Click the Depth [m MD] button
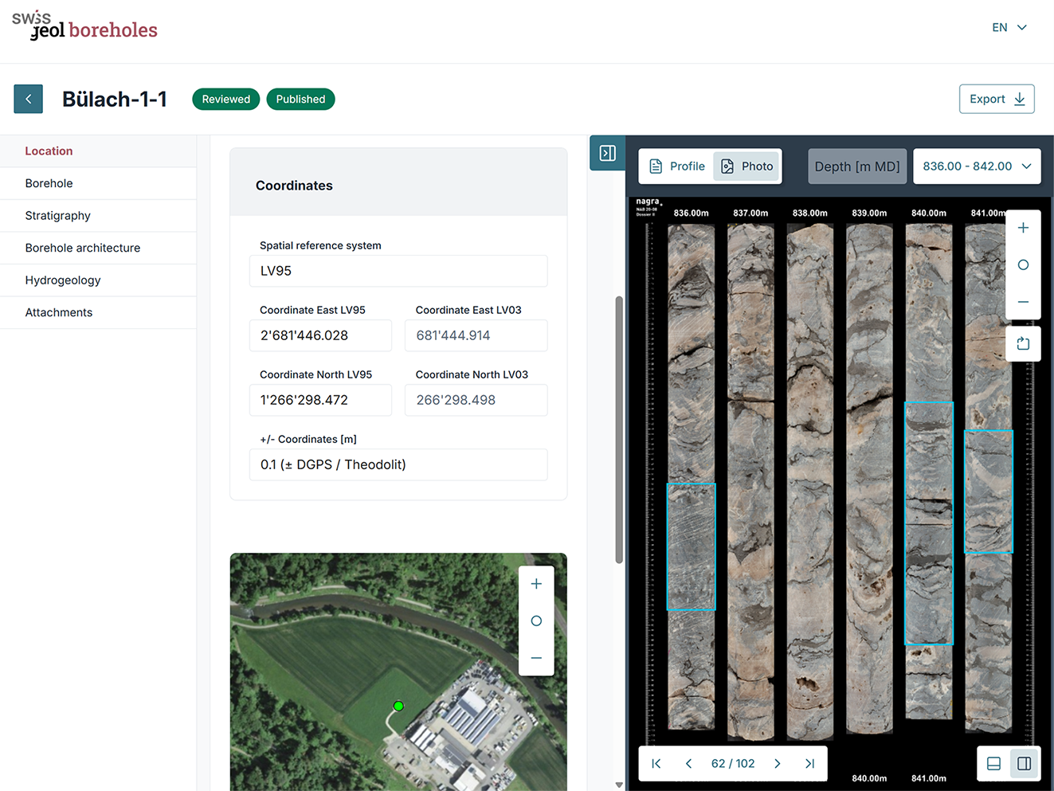This screenshot has height=791, width=1054. pyautogui.click(x=857, y=166)
